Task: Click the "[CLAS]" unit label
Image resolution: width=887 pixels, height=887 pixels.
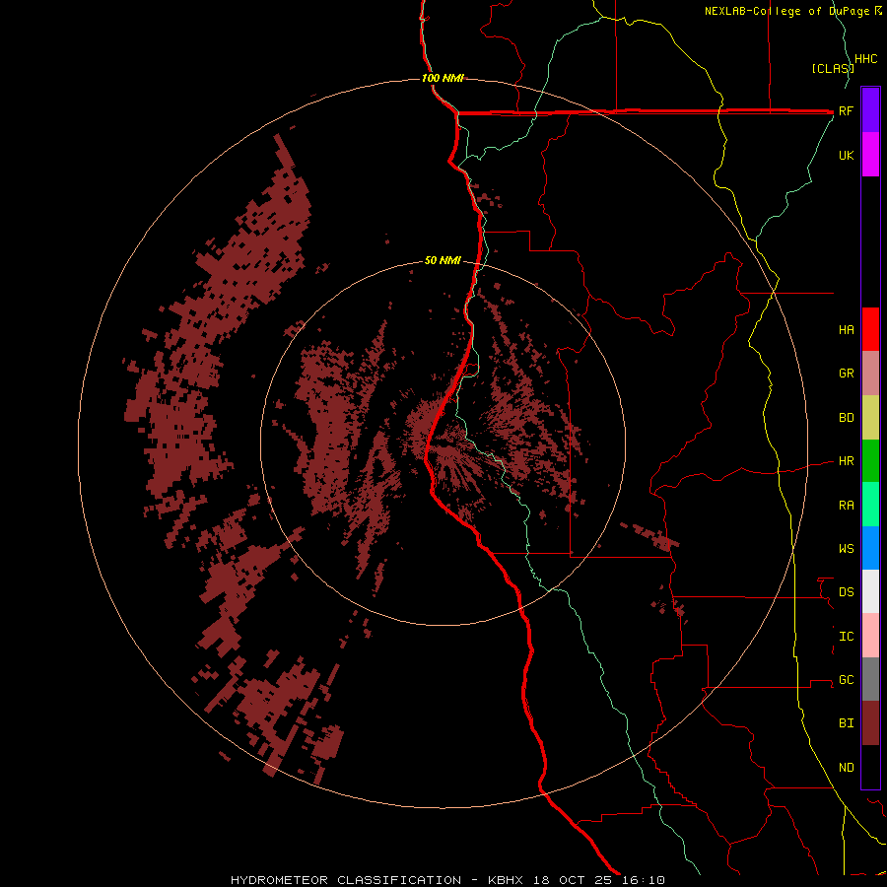Action: (832, 68)
